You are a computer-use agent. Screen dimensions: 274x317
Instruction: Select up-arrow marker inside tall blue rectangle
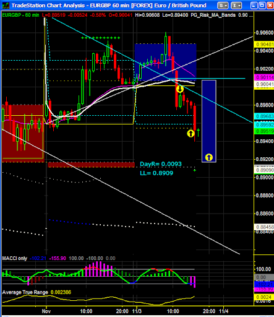point(209,157)
